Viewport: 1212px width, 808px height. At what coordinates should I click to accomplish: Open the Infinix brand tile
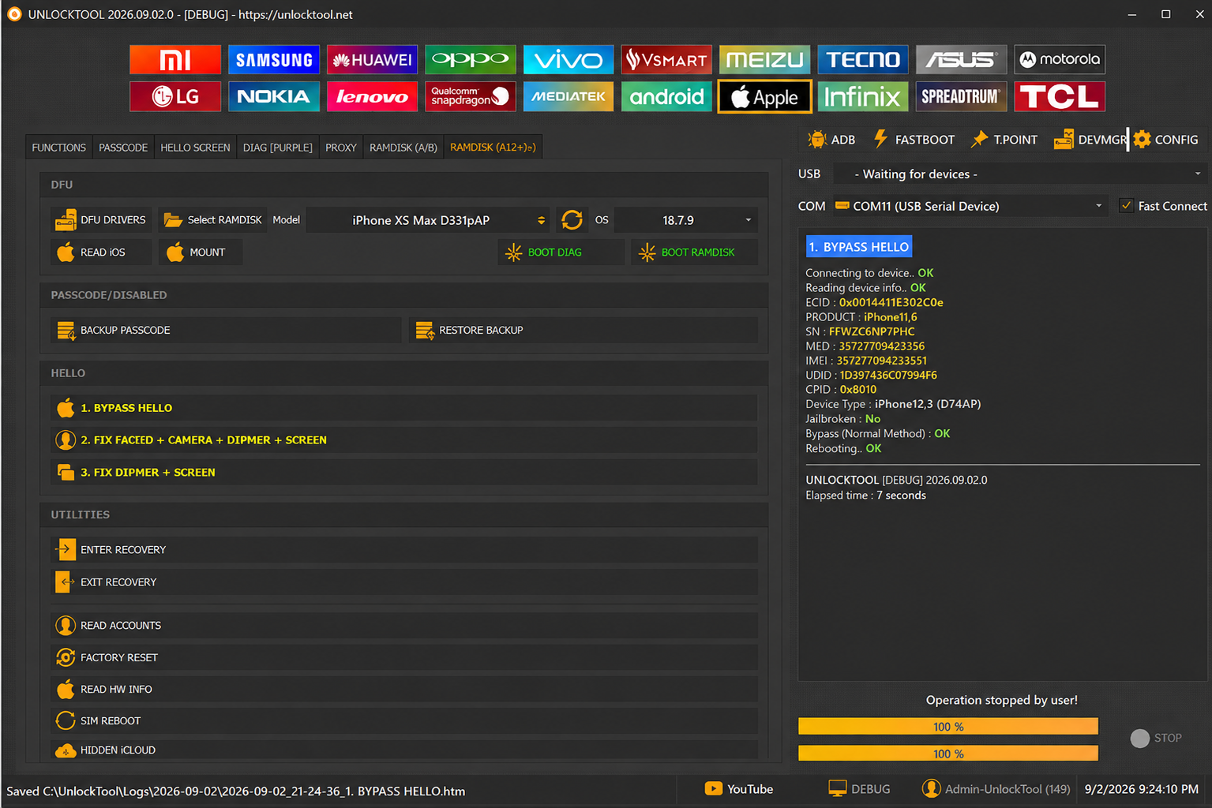pos(863,96)
